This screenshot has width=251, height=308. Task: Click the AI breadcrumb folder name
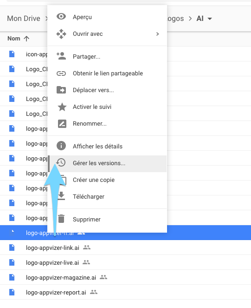tap(200, 19)
